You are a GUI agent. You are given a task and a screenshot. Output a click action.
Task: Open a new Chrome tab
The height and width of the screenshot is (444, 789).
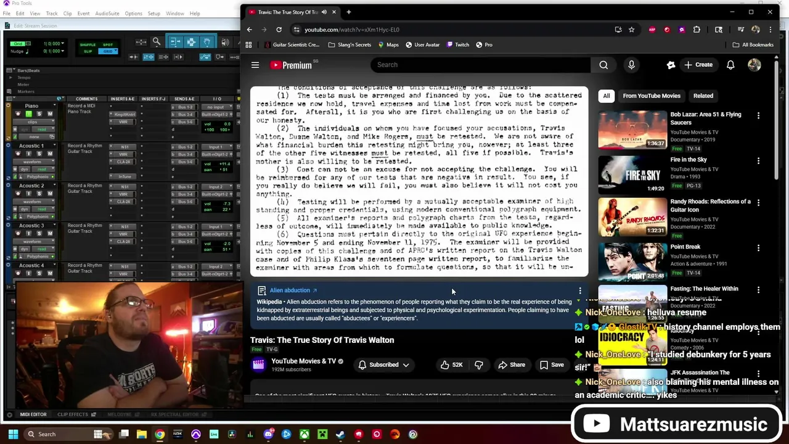pyautogui.click(x=348, y=12)
